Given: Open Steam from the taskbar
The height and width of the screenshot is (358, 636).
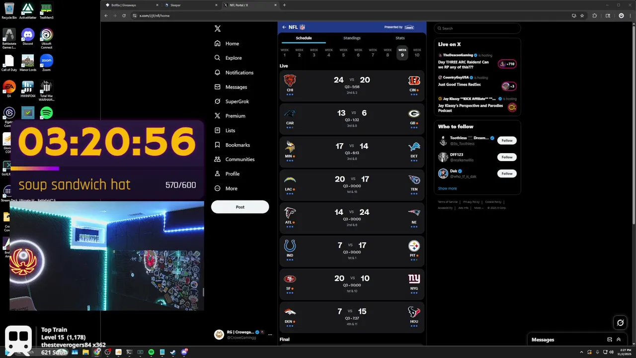Looking at the screenshot, I should 173,352.
